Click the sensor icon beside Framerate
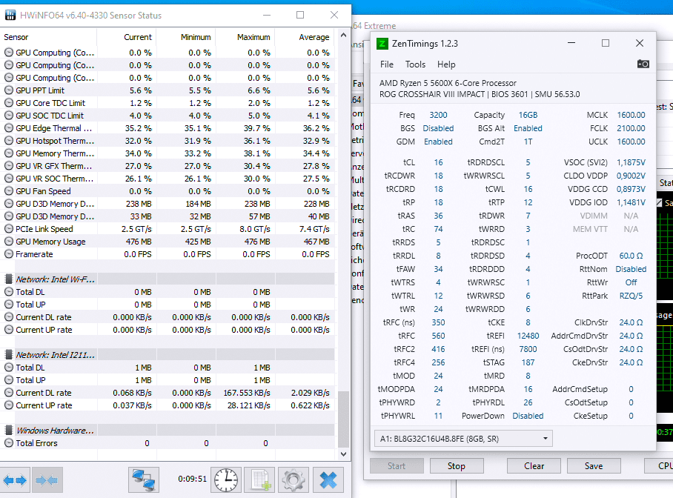The image size is (673, 498). (x=9, y=254)
